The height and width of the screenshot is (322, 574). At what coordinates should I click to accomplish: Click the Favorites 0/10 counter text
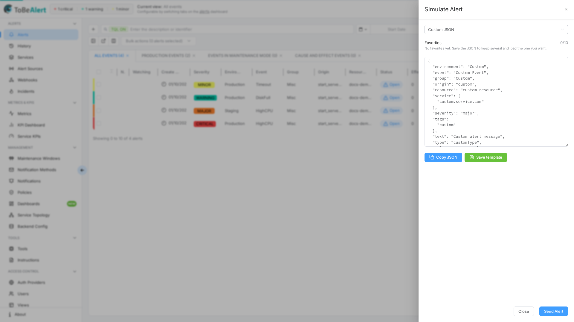564,43
